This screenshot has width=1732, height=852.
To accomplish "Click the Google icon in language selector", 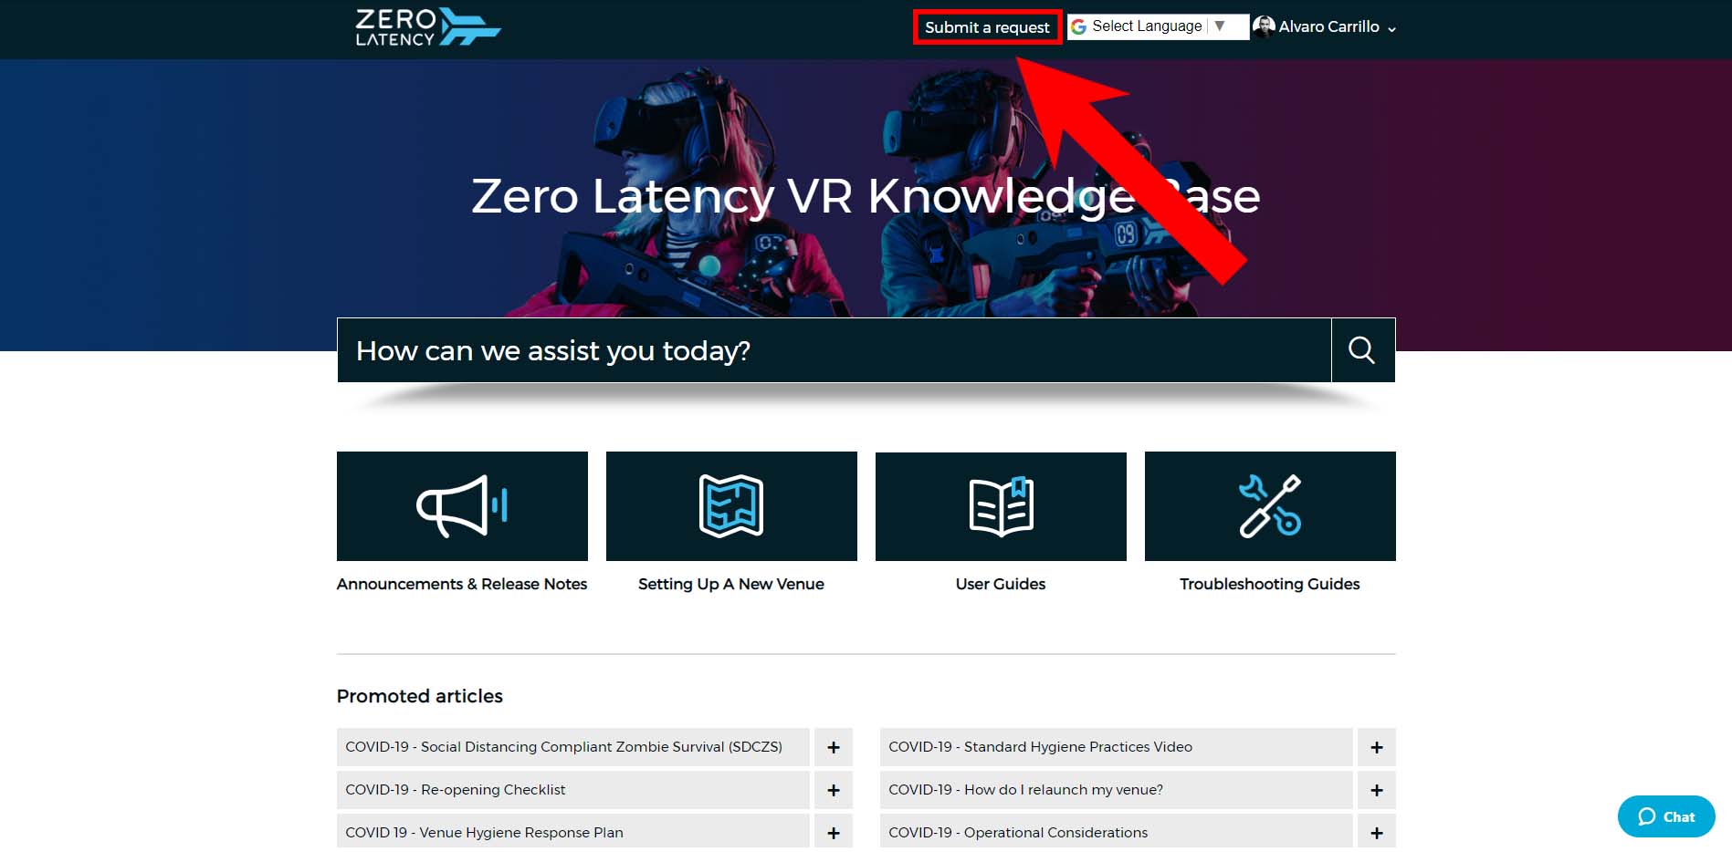I will point(1078,26).
